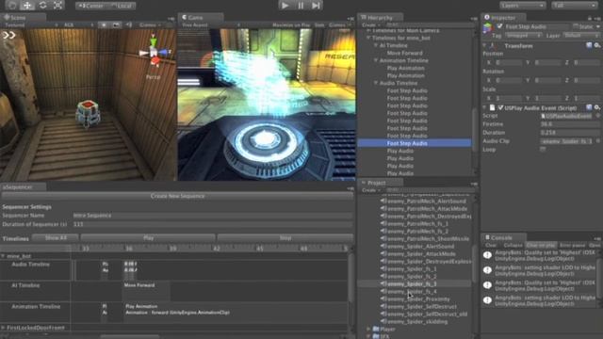Select the Inspector tab
The image size is (603, 339).
(502, 17)
